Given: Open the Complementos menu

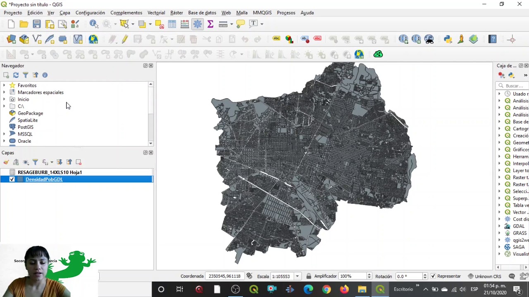Looking at the screenshot, I should [126, 13].
